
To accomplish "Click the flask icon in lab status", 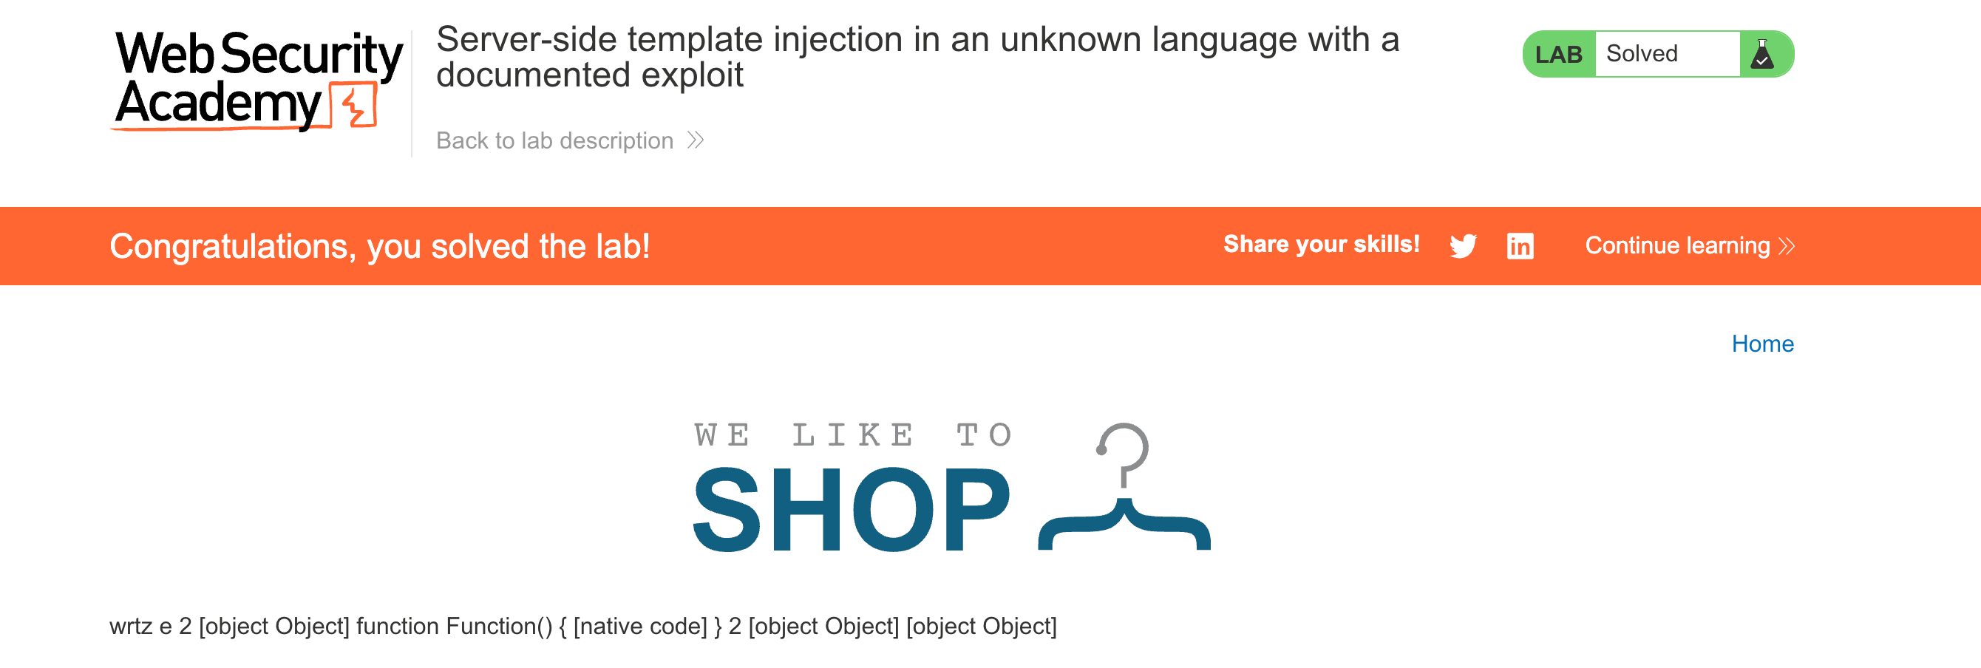I will click(1761, 55).
